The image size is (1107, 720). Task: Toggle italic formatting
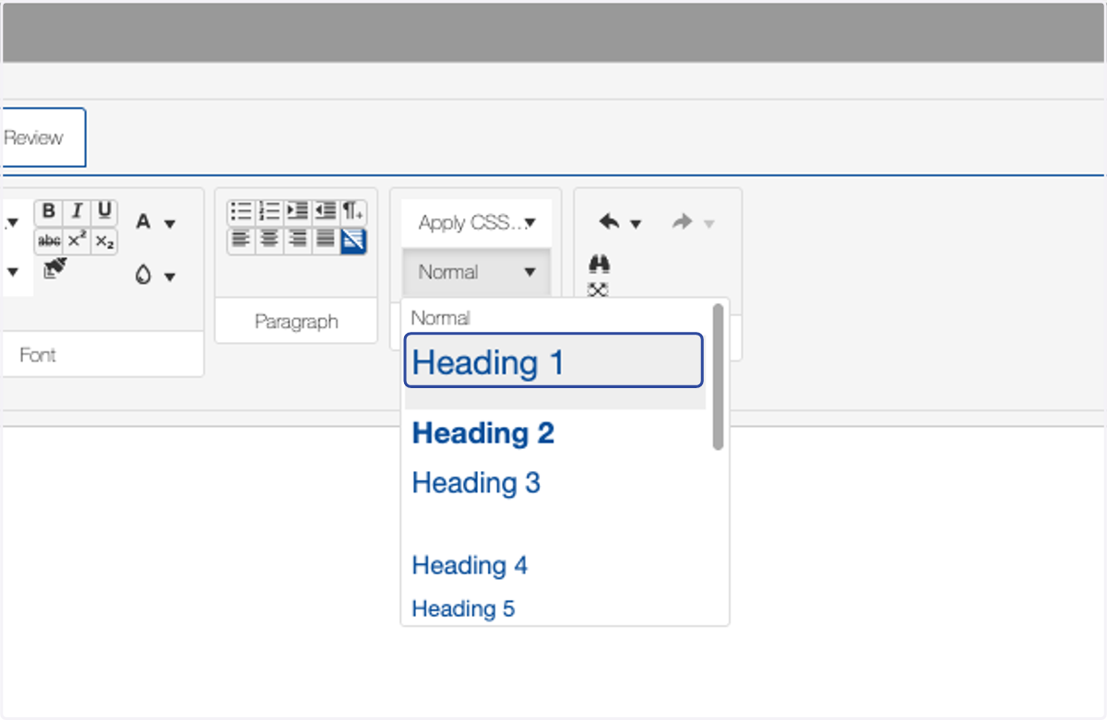point(77,212)
